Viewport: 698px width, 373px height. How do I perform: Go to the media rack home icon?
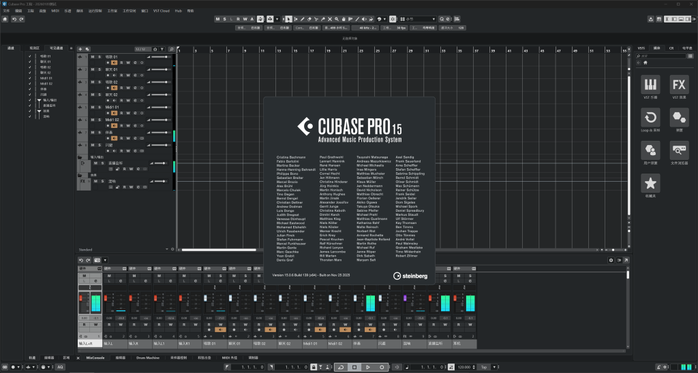pos(646,63)
